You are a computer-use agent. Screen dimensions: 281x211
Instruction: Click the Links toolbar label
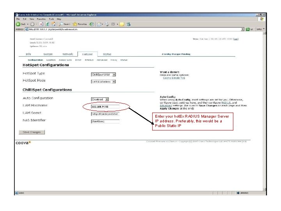click(x=259, y=29)
